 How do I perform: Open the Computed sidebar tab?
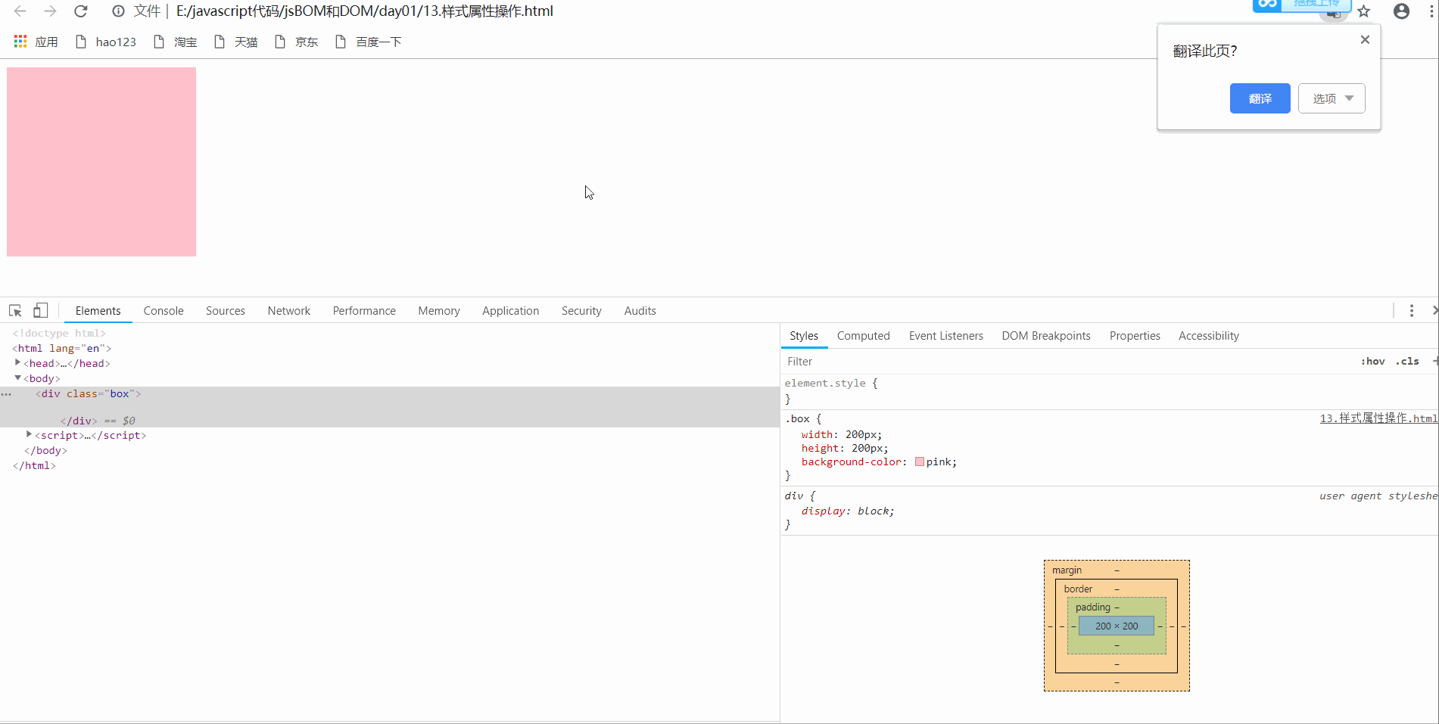(x=863, y=336)
